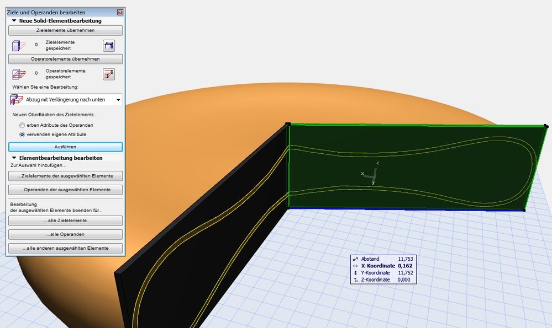Click 'Zielelemente gespeichert' text

click(x=60, y=45)
